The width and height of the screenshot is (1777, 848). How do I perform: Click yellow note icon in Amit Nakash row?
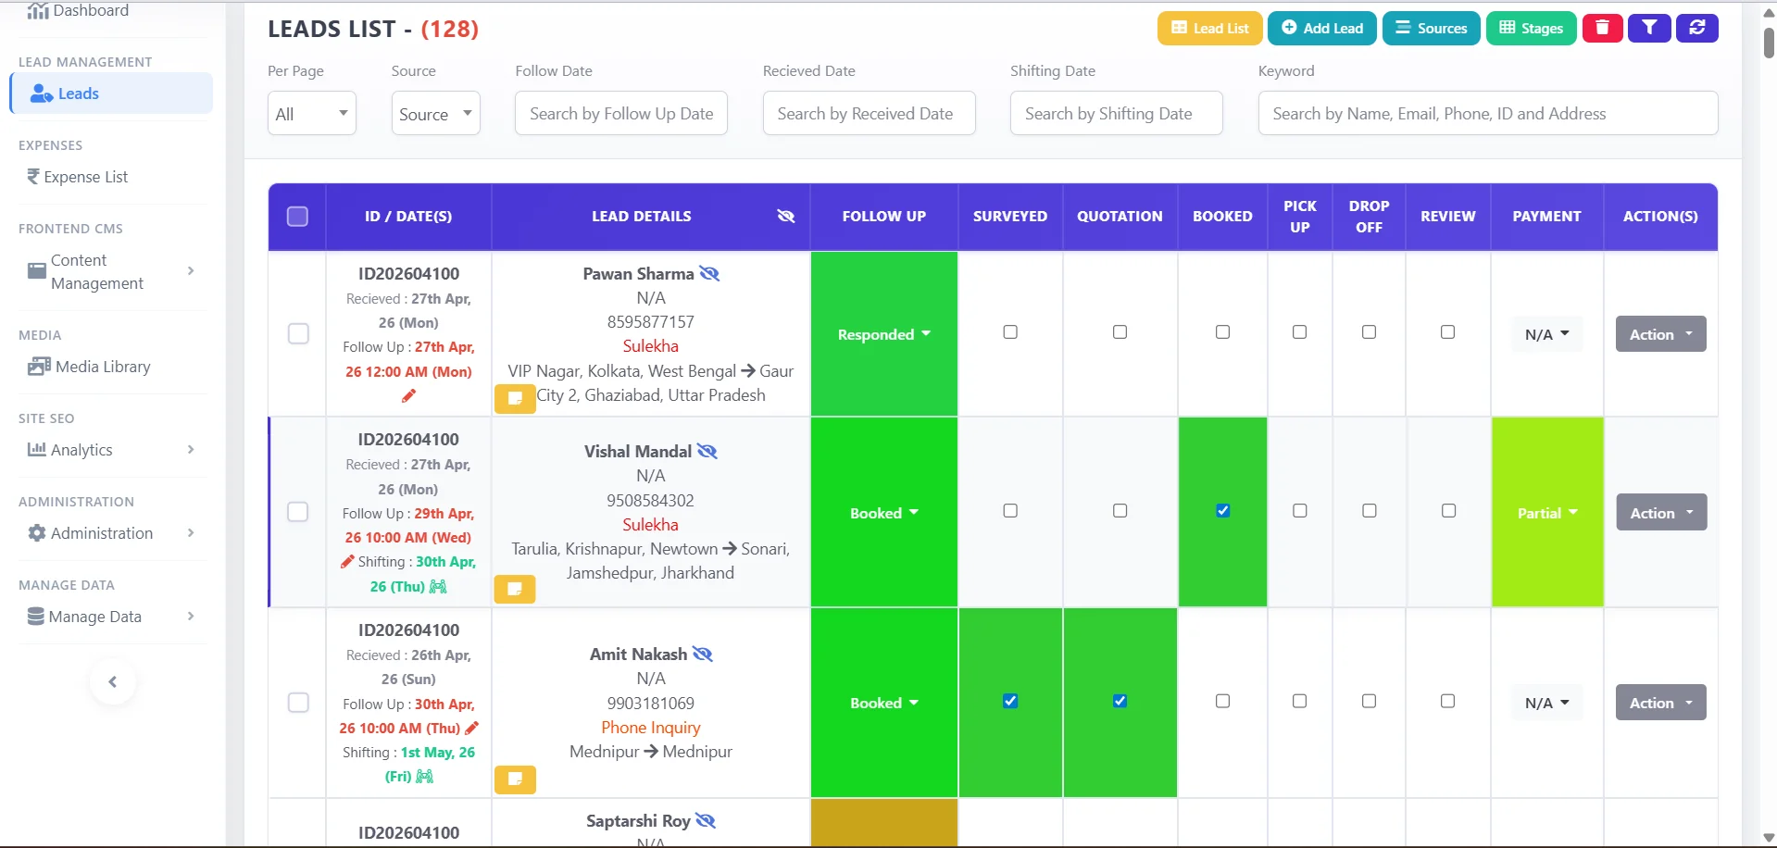(515, 779)
